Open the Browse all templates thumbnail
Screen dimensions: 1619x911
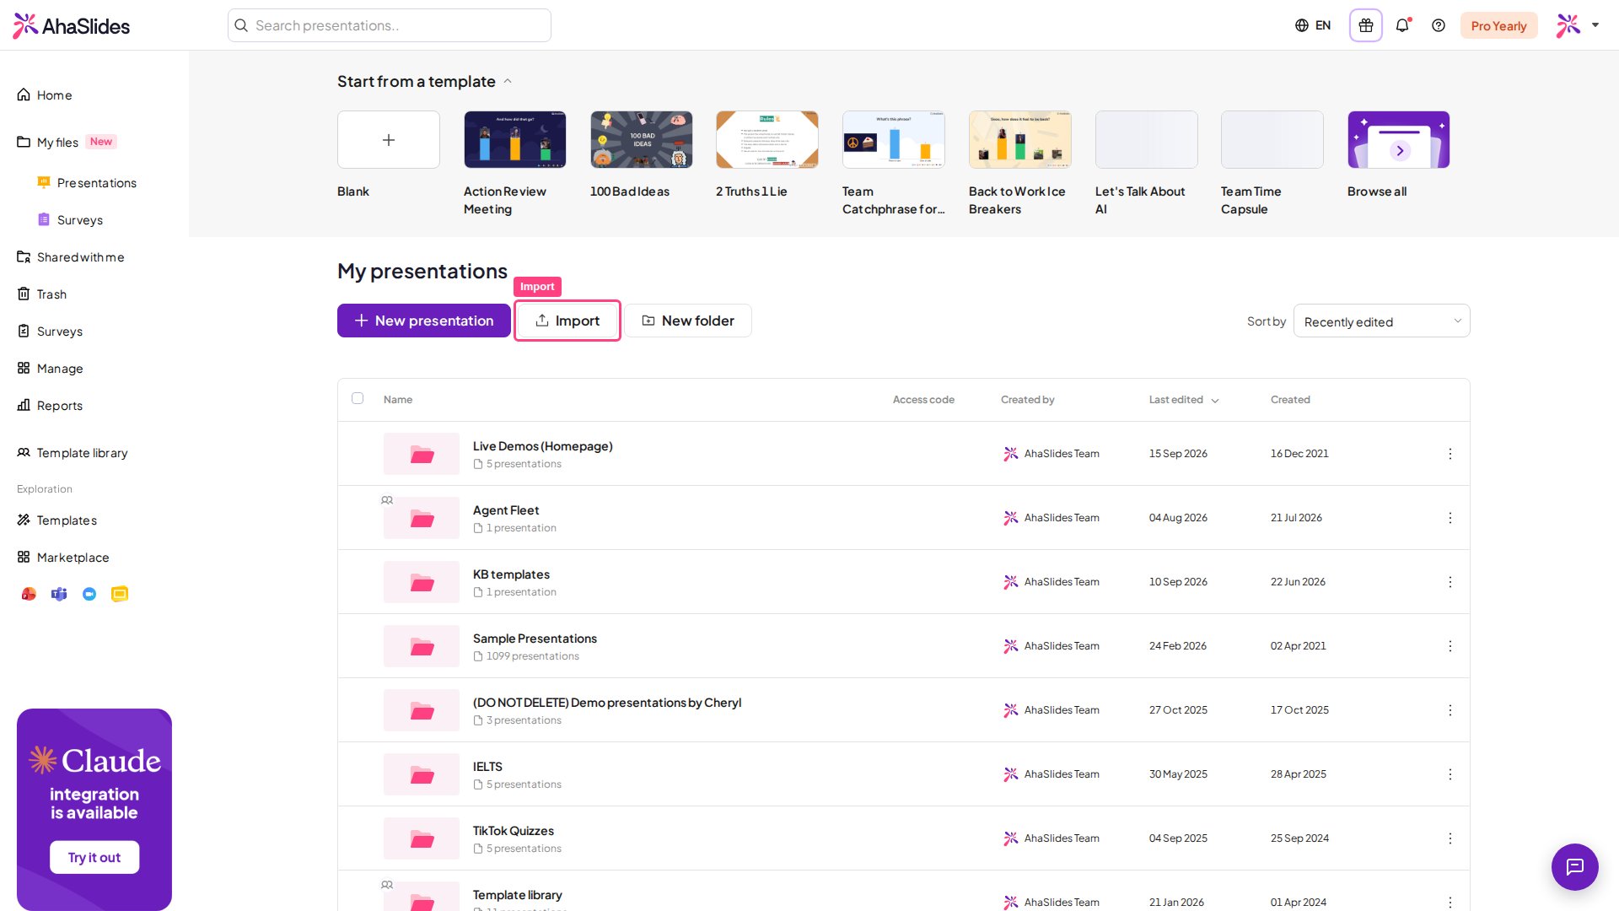(1399, 140)
